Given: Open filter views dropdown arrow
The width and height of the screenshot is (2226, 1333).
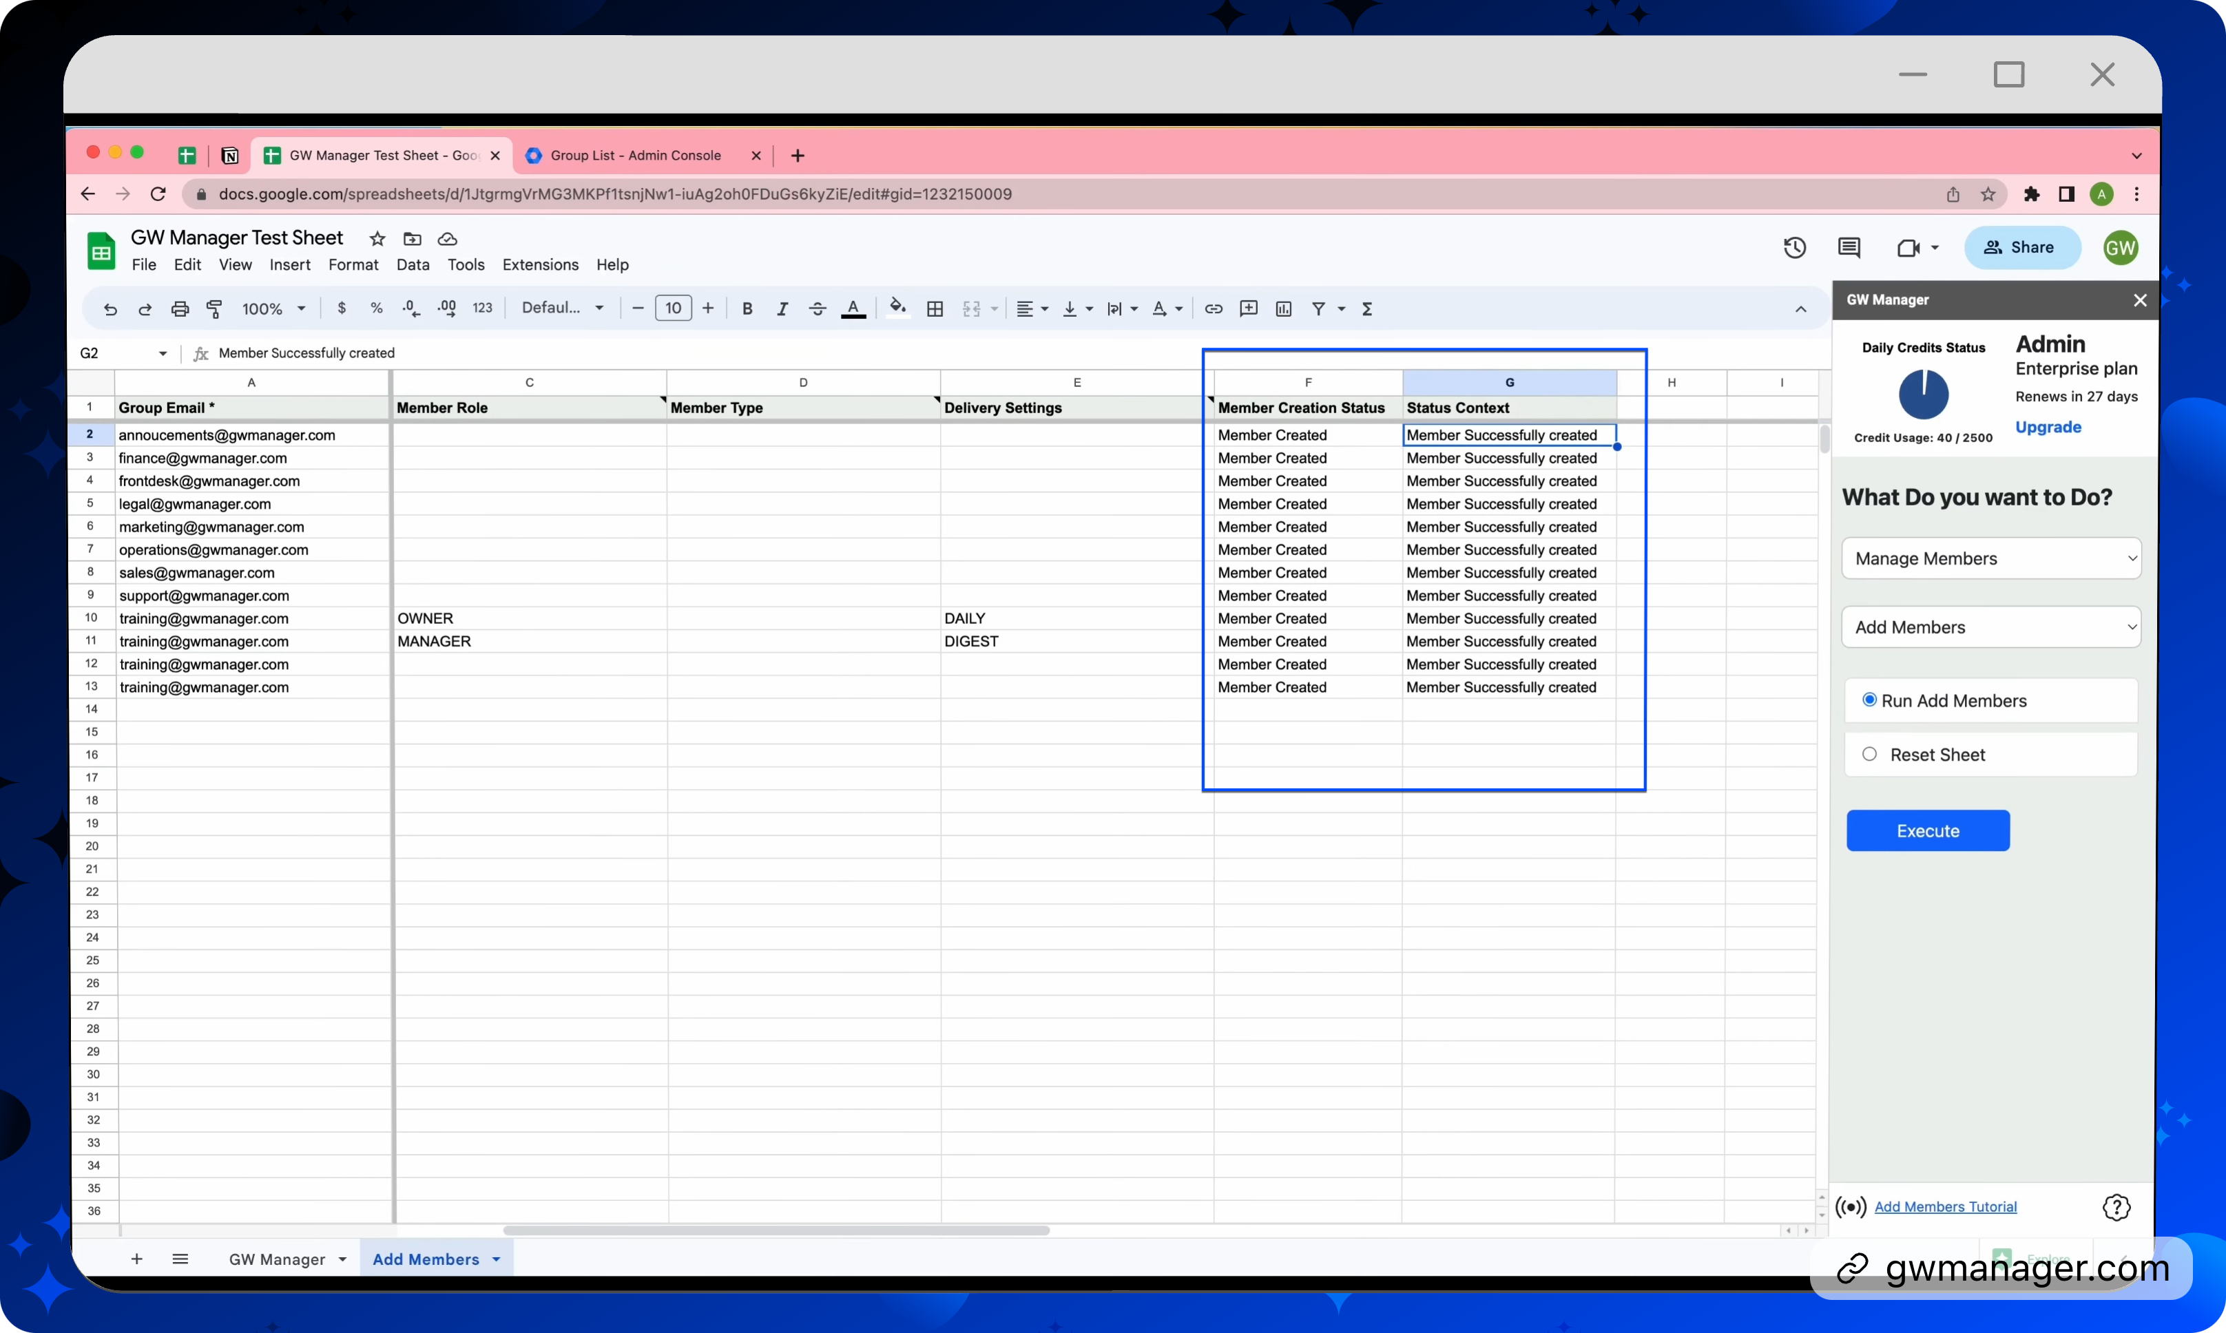Looking at the screenshot, I should pos(1341,309).
